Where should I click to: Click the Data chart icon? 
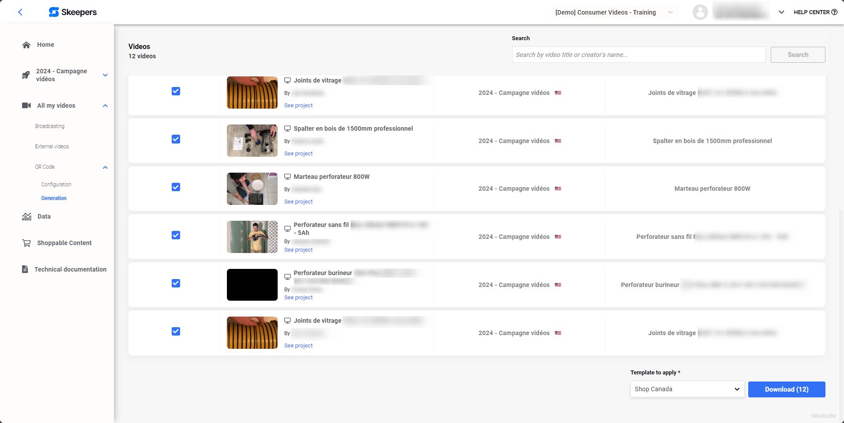27,217
